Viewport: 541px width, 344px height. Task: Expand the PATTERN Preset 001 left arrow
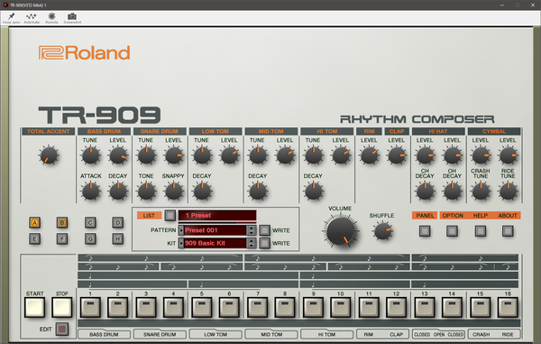(x=181, y=230)
